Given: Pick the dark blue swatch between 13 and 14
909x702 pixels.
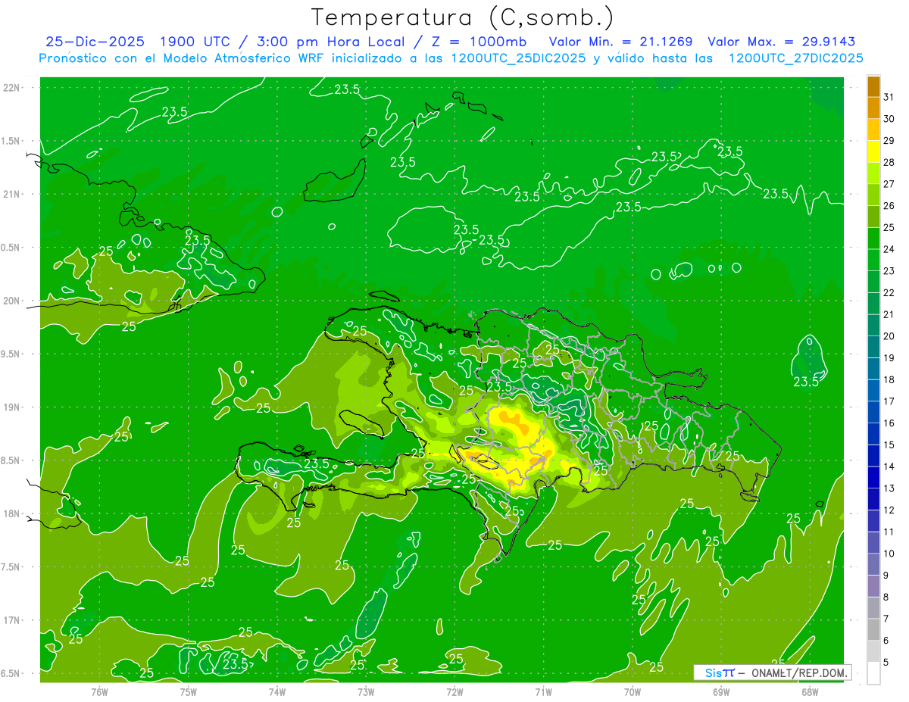Looking at the screenshot, I should [x=873, y=477].
